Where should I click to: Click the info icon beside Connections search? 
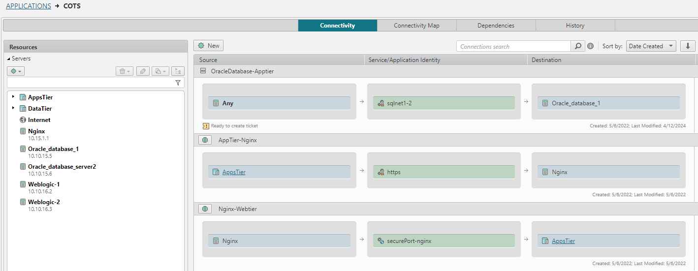tap(590, 46)
